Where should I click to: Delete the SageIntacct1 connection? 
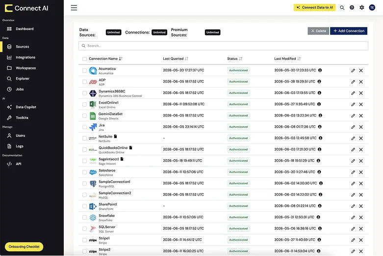361,161
